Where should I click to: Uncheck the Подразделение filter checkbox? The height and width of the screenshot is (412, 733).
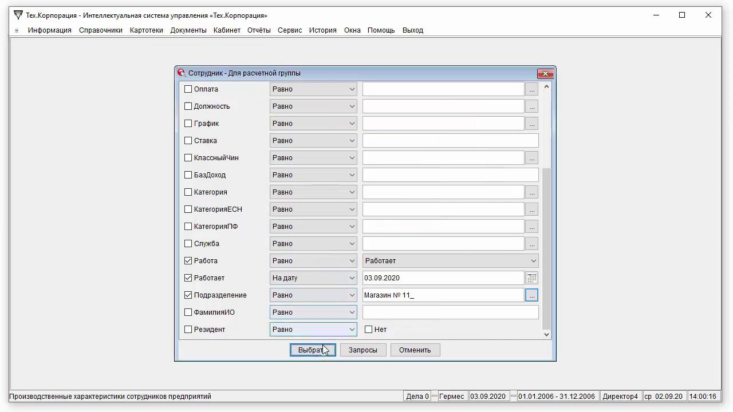(x=188, y=295)
